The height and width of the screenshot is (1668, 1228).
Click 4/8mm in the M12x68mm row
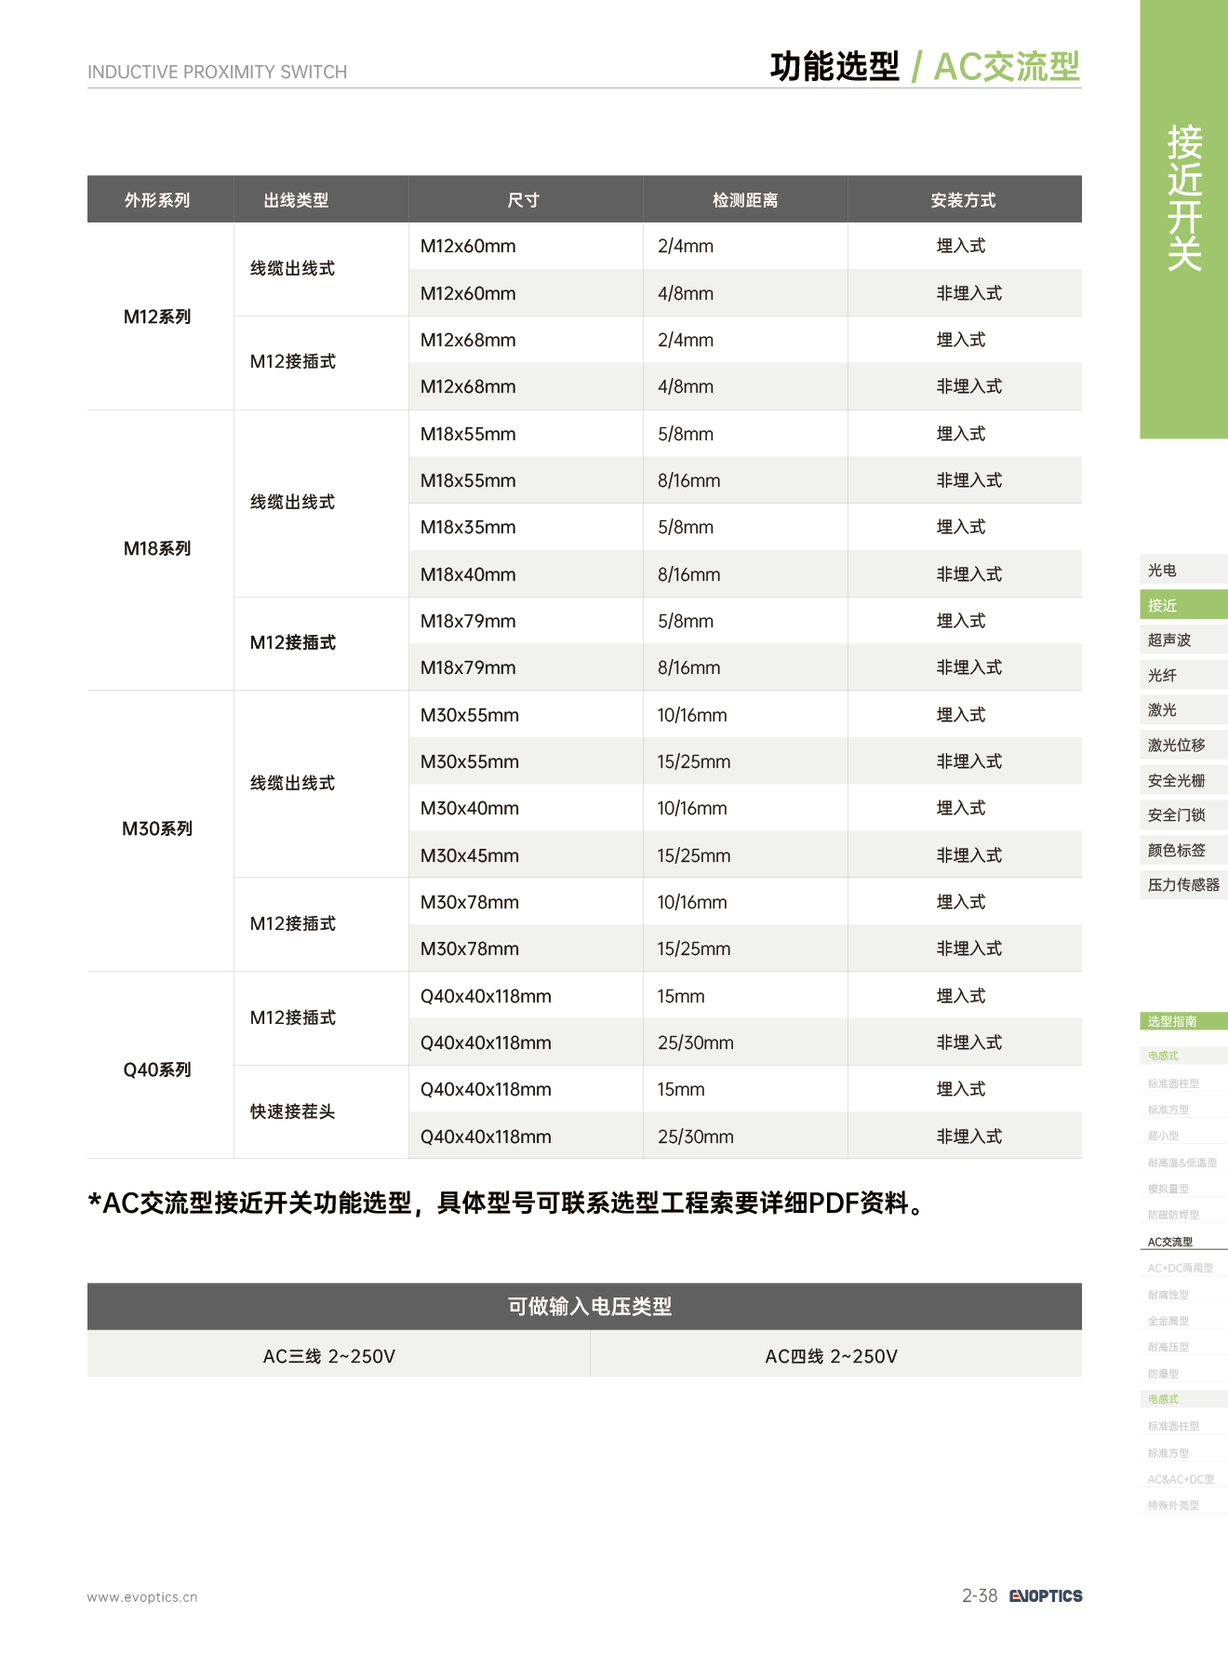(x=686, y=386)
